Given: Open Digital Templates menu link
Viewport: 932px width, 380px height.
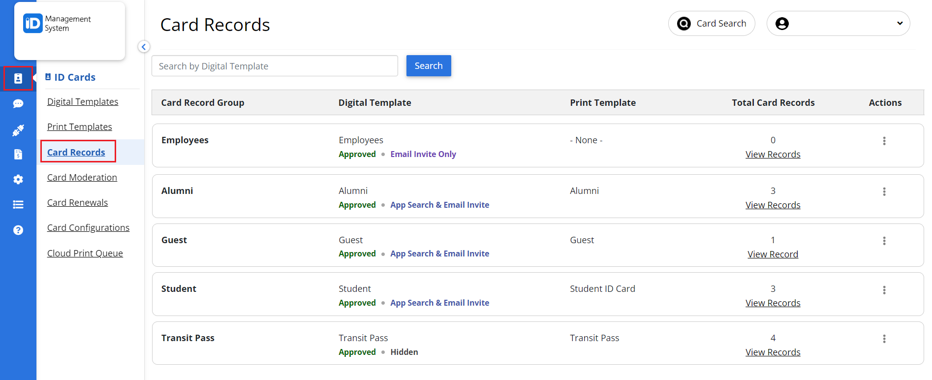Looking at the screenshot, I should 83,102.
